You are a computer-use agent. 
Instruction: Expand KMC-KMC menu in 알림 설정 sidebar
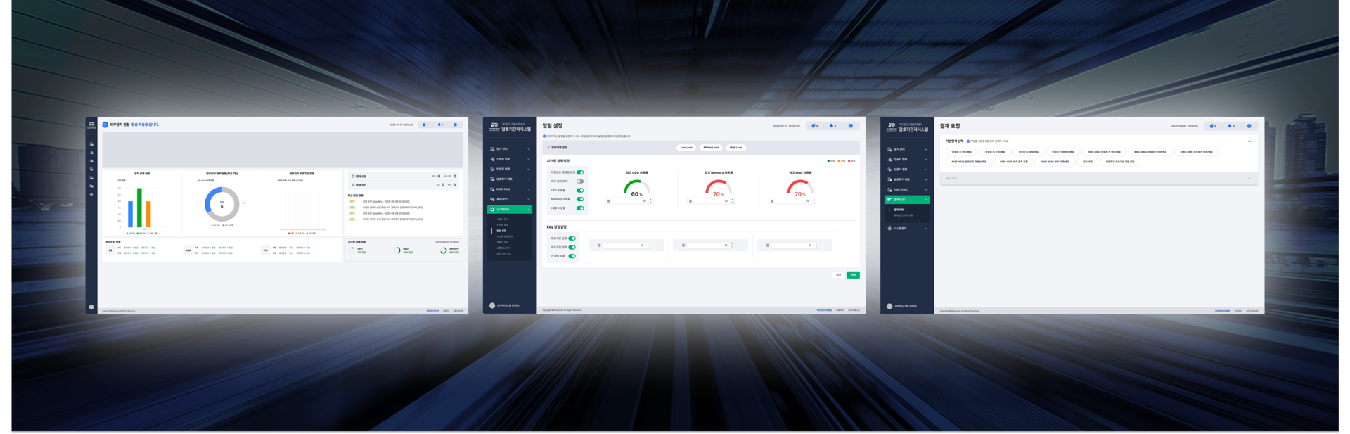510,189
